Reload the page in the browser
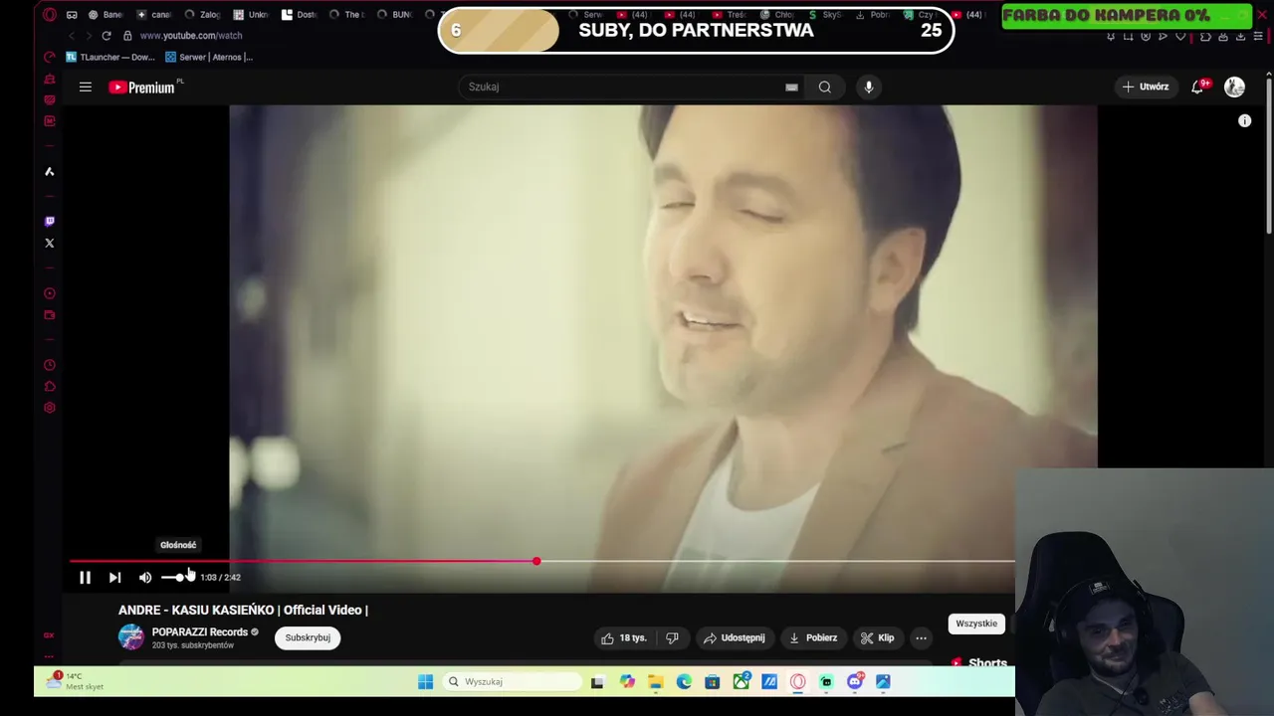1274x716 pixels. (x=106, y=36)
